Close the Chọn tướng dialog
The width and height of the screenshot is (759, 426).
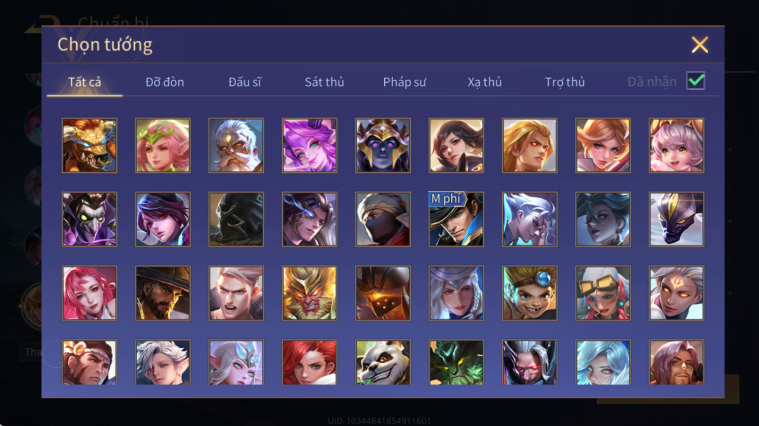[700, 45]
